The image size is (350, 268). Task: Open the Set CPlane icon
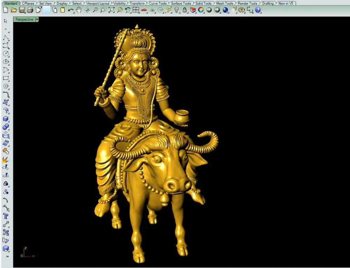(153, 10)
